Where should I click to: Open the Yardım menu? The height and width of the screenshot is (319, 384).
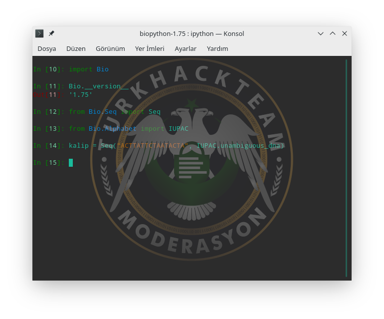pos(217,49)
